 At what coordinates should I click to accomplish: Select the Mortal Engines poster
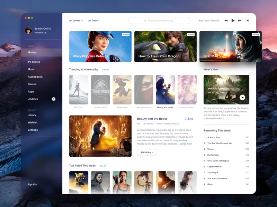tap(144, 90)
